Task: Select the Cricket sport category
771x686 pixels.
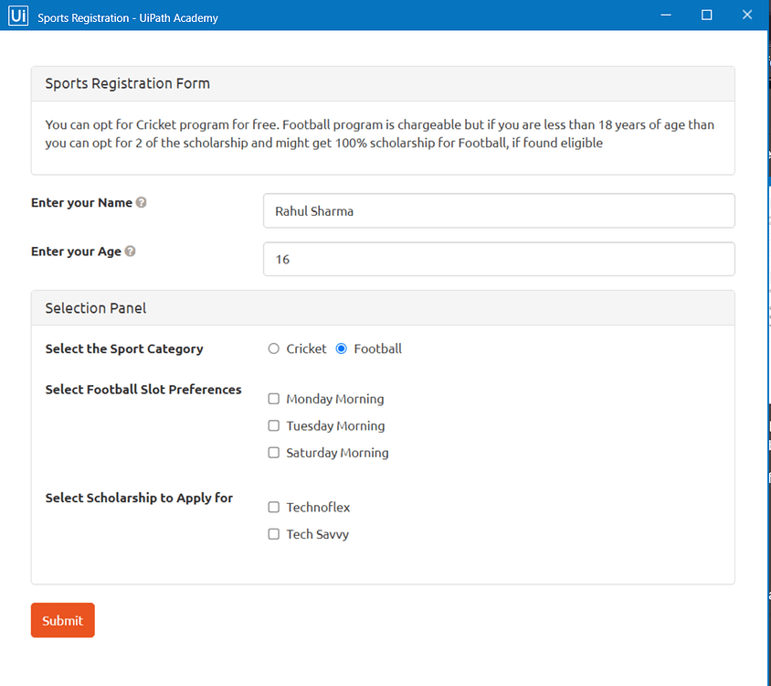Action: click(273, 348)
